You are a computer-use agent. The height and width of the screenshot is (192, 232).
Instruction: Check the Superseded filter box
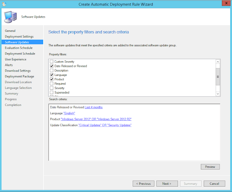51,93
